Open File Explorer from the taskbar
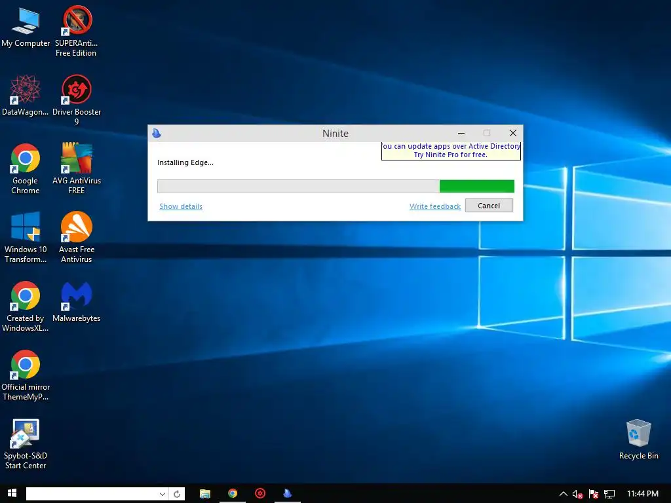This screenshot has width=671, height=503. pos(205,494)
